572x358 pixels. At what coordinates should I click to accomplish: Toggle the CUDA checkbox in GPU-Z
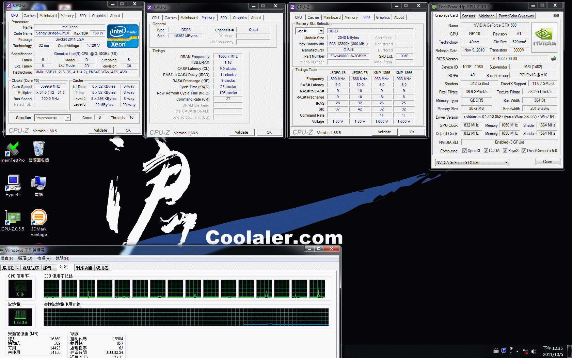[x=486, y=151]
